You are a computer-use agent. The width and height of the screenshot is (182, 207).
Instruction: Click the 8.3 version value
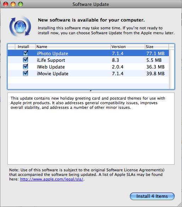(x=115, y=60)
